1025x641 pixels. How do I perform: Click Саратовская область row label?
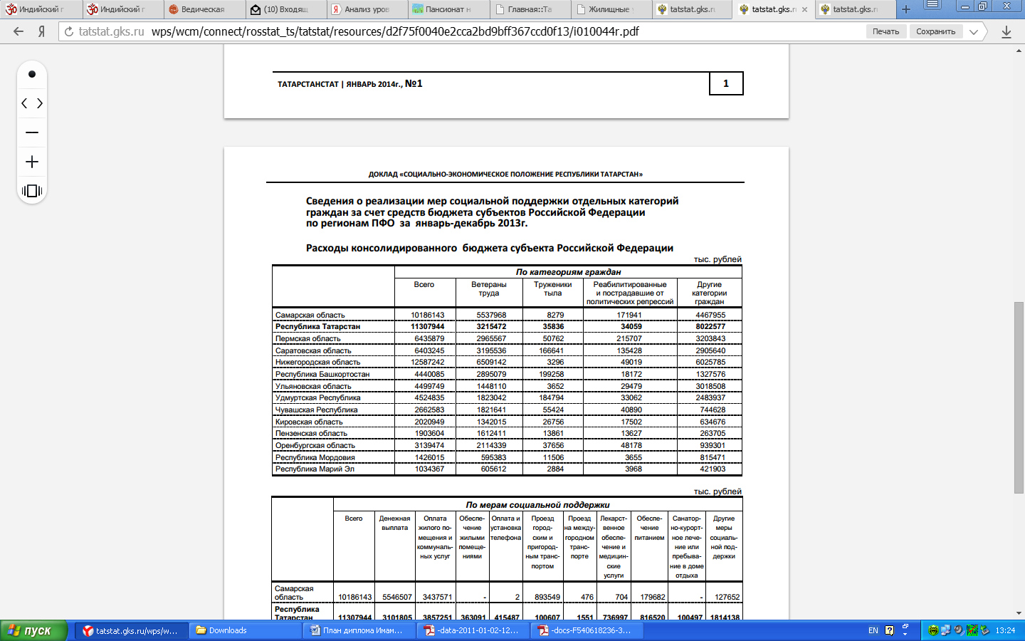(313, 351)
